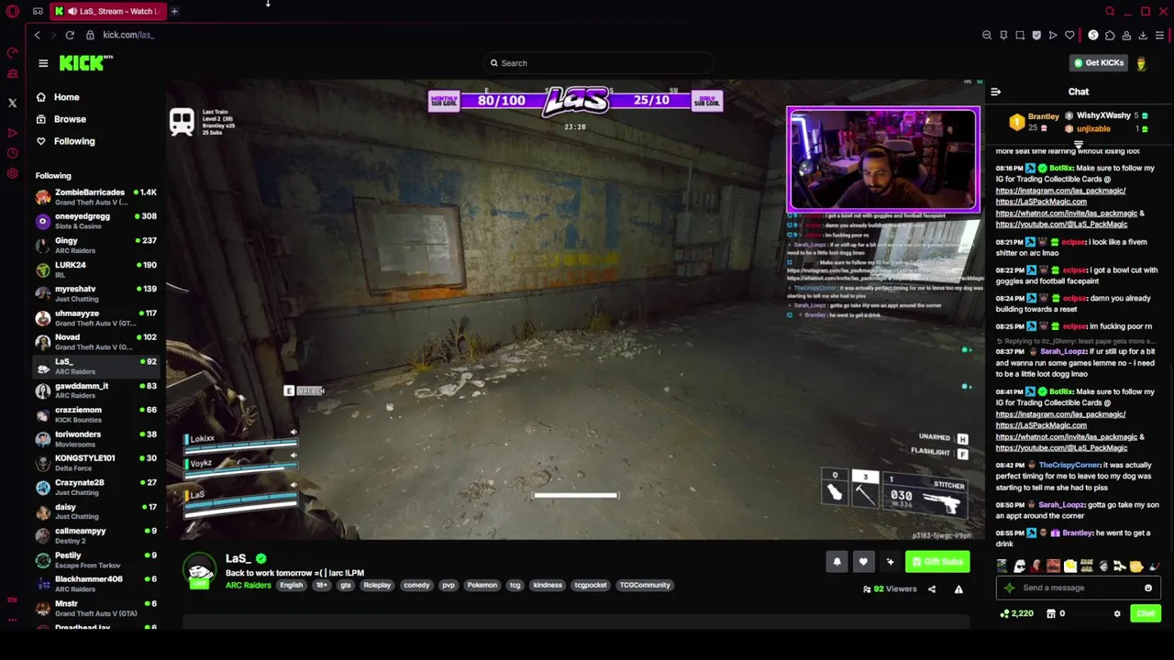Click the Get KICKs button

pyautogui.click(x=1099, y=63)
